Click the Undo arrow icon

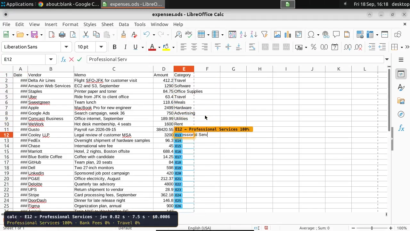[x=147, y=35]
